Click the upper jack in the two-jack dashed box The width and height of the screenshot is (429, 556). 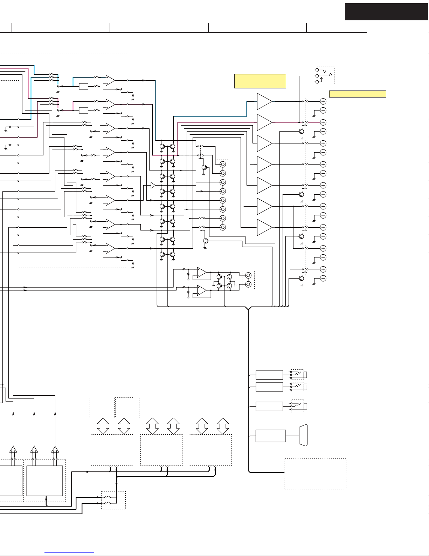[248, 275]
